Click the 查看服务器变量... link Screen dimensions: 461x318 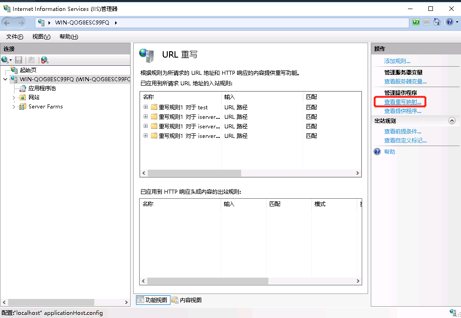click(405, 82)
